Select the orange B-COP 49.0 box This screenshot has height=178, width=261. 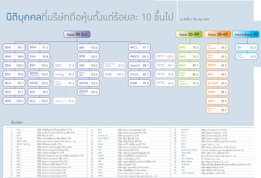[x=217, y=83]
